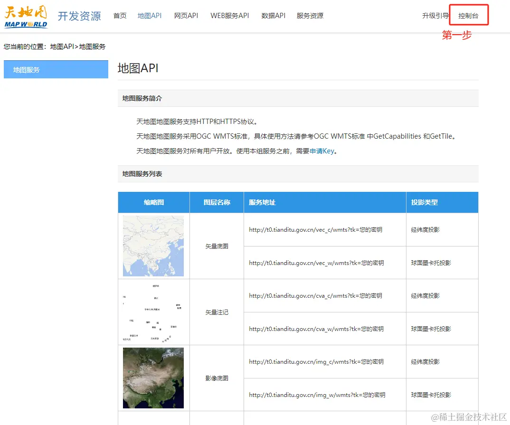
Task: Click the HTTP和HTTPS协议 description sentence
Action: point(197,122)
